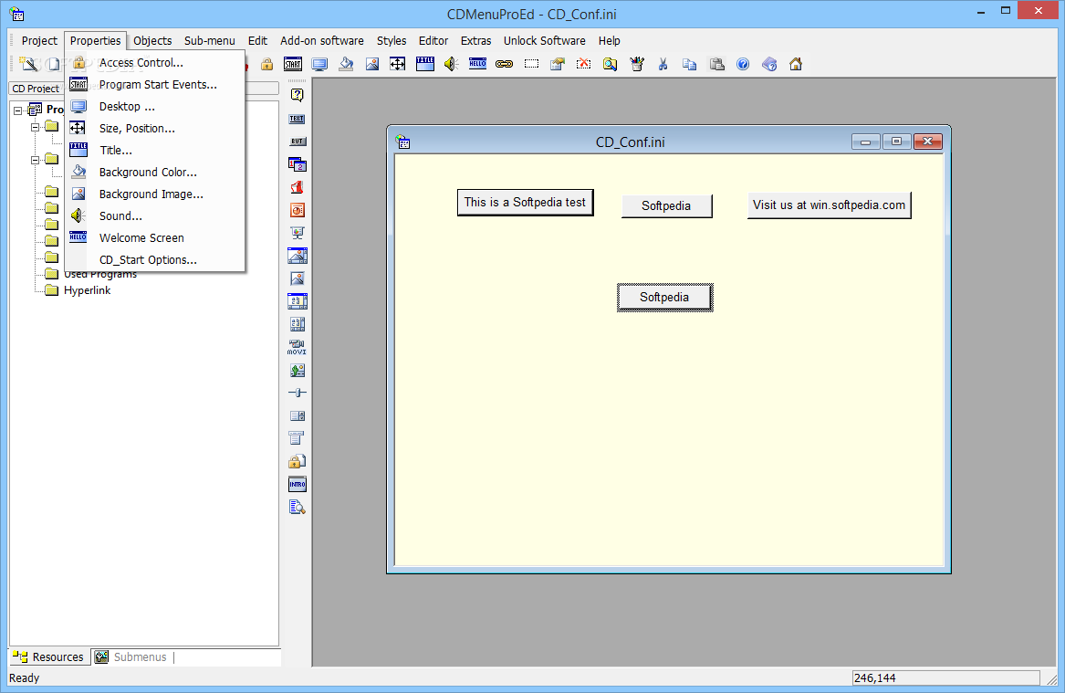1065x693 pixels.
Task: Open the Styles menu
Action: [x=392, y=41]
